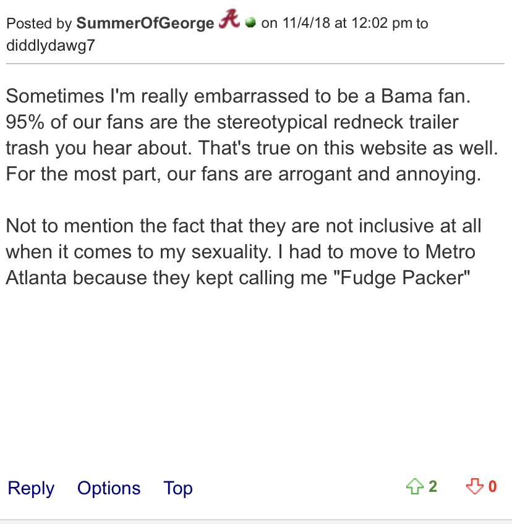Click the words "Metro Atlanta" in the post
Viewport: 512px width, 524px height.
433,251
